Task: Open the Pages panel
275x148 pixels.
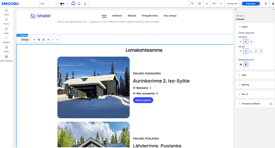Action: pos(6,31)
